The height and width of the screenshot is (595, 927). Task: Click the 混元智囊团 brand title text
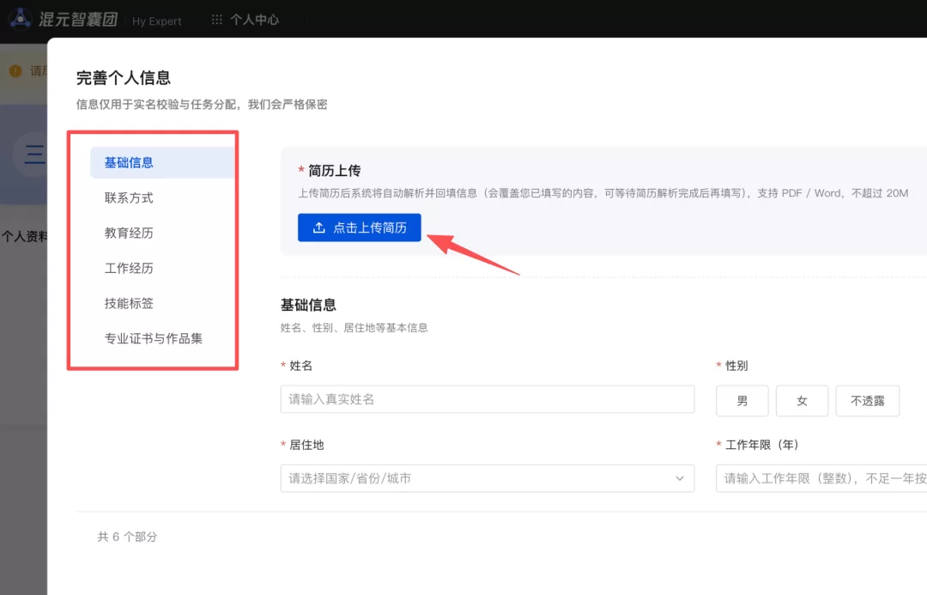78,20
